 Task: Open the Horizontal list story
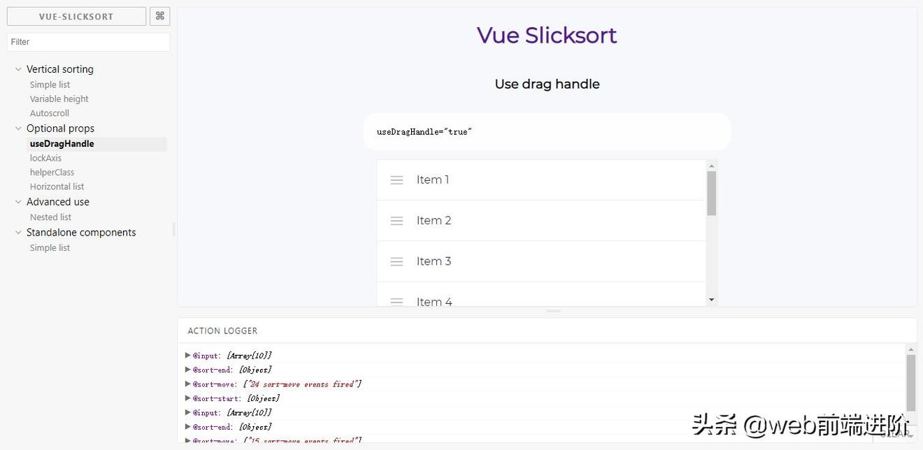pyautogui.click(x=57, y=187)
